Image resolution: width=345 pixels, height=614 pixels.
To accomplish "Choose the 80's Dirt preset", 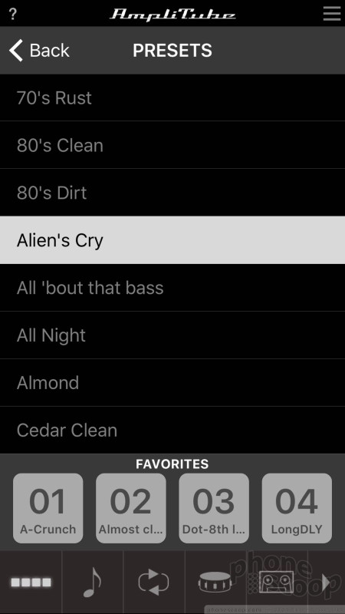I will coord(172,193).
